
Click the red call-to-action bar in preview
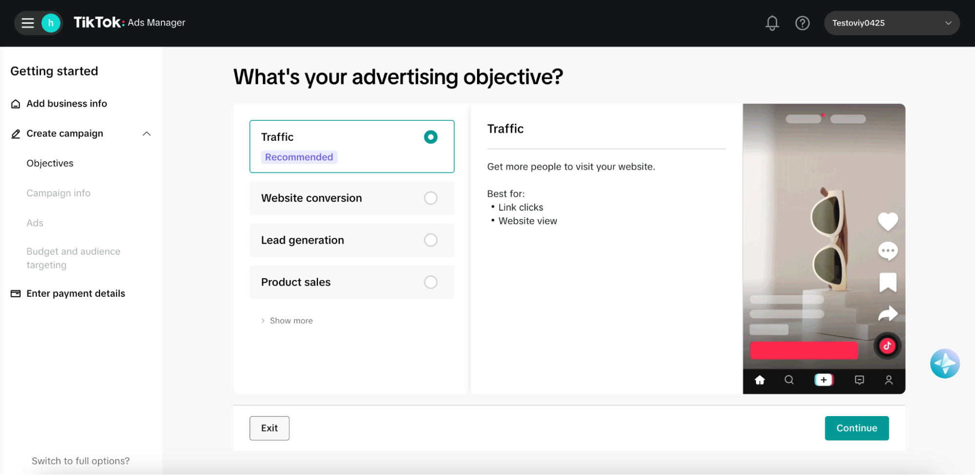[804, 350]
